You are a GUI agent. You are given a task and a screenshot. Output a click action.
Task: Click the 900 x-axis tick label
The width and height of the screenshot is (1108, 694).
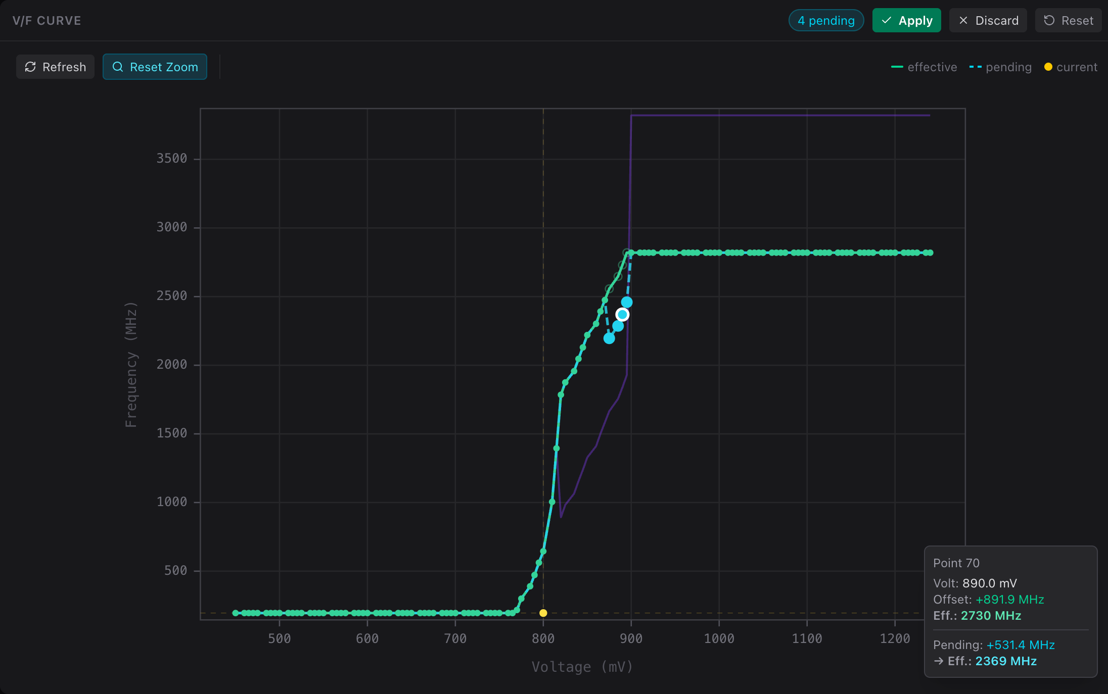coord(631,638)
